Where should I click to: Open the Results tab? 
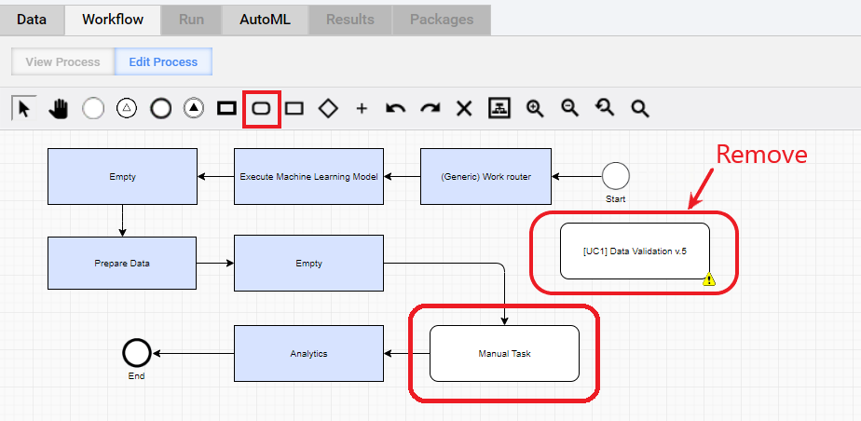pos(350,20)
